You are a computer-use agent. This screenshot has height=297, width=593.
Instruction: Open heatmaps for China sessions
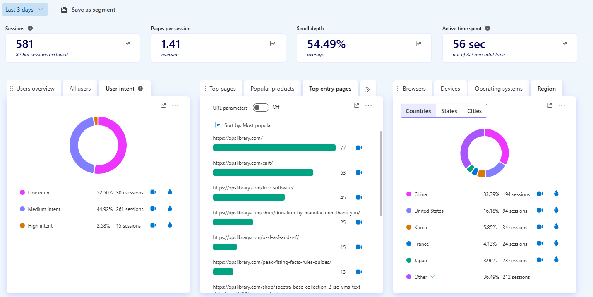click(x=556, y=194)
